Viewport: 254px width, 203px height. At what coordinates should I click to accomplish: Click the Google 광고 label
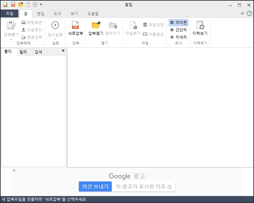(127, 176)
